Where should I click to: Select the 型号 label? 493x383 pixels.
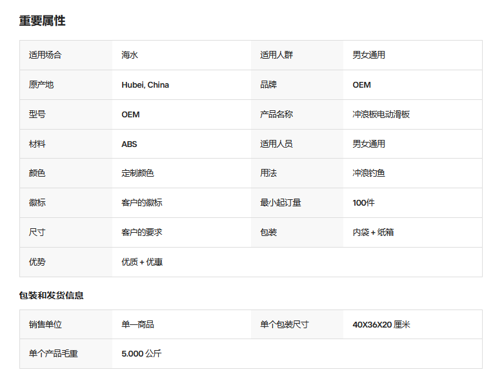pos(37,114)
